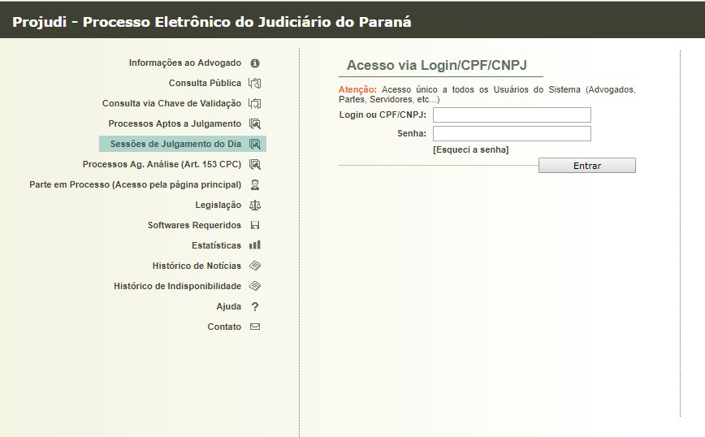The image size is (705, 437).
Task: Click the question mark icon beside Ajuda
Action: (255, 306)
